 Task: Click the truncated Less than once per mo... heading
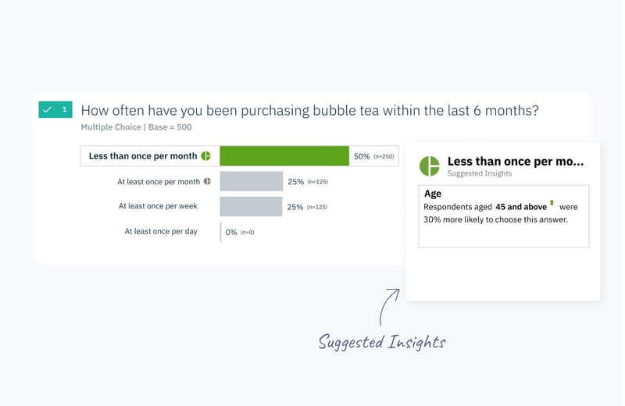click(516, 162)
